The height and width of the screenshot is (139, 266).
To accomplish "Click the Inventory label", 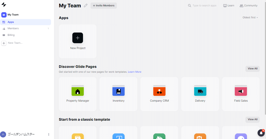I will [119, 101].
